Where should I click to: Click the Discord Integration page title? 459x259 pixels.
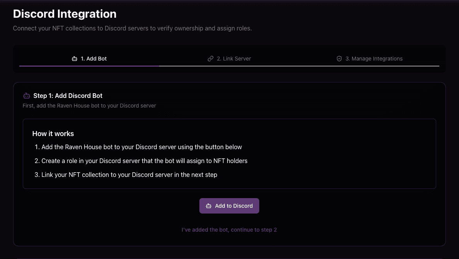tap(65, 14)
